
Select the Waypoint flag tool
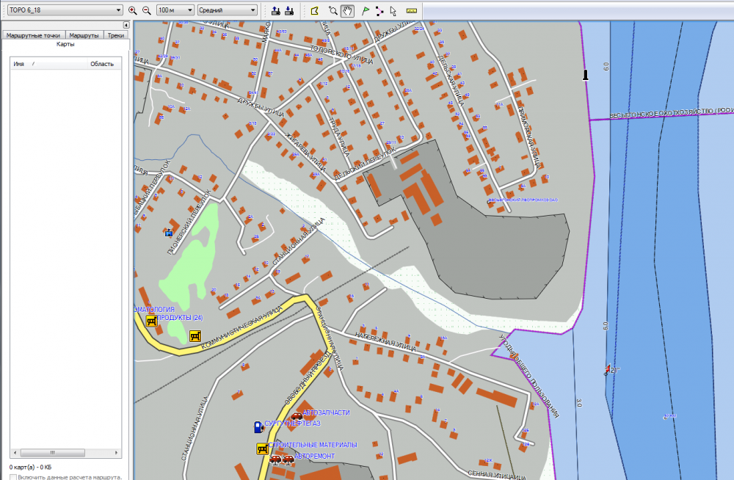click(366, 11)
